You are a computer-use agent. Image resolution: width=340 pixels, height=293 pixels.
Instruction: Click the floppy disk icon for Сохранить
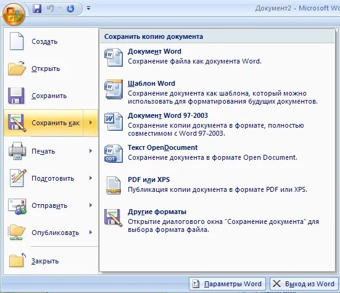[16, 96]
